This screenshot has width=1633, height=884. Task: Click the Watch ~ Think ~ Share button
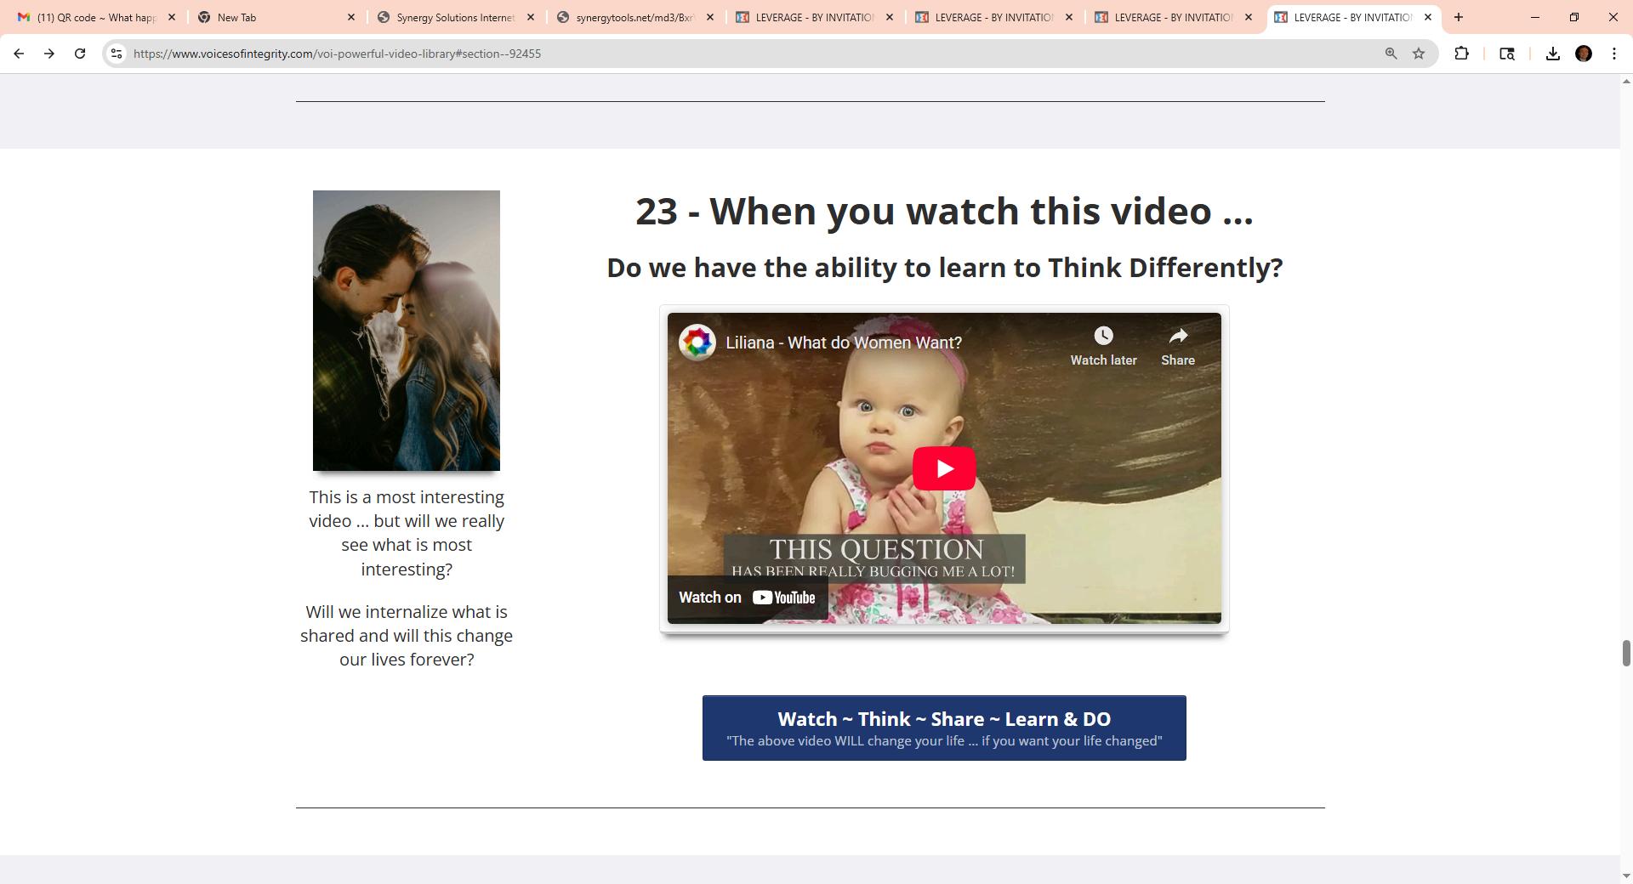coord(944,728)
